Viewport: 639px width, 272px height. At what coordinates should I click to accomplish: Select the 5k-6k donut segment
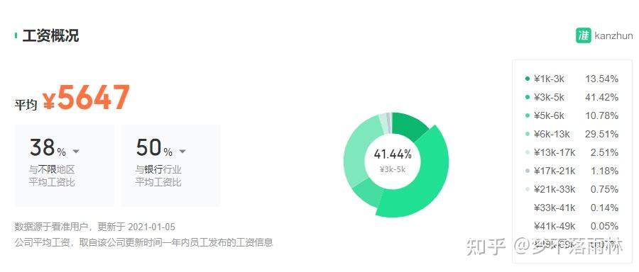click(x=368, y=194)
